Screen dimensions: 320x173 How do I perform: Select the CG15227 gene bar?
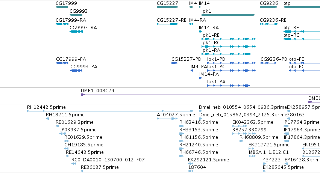[x=168, y=7]
